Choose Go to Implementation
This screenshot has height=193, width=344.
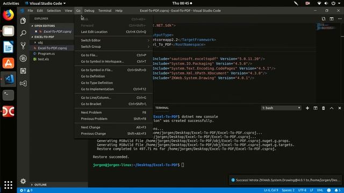coord(113,89)
